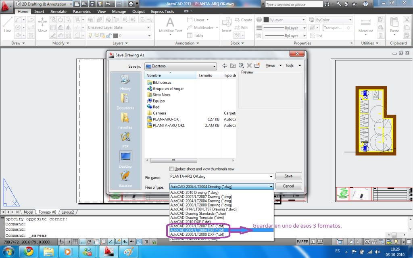413x258 pixels.
Task: Open the ByLayer object color dropdown
Action: pyautogui.click(x=284, y=20)
